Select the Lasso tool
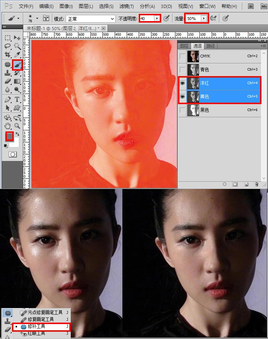Viewport: 268px width, 339px height. [8, 46]
